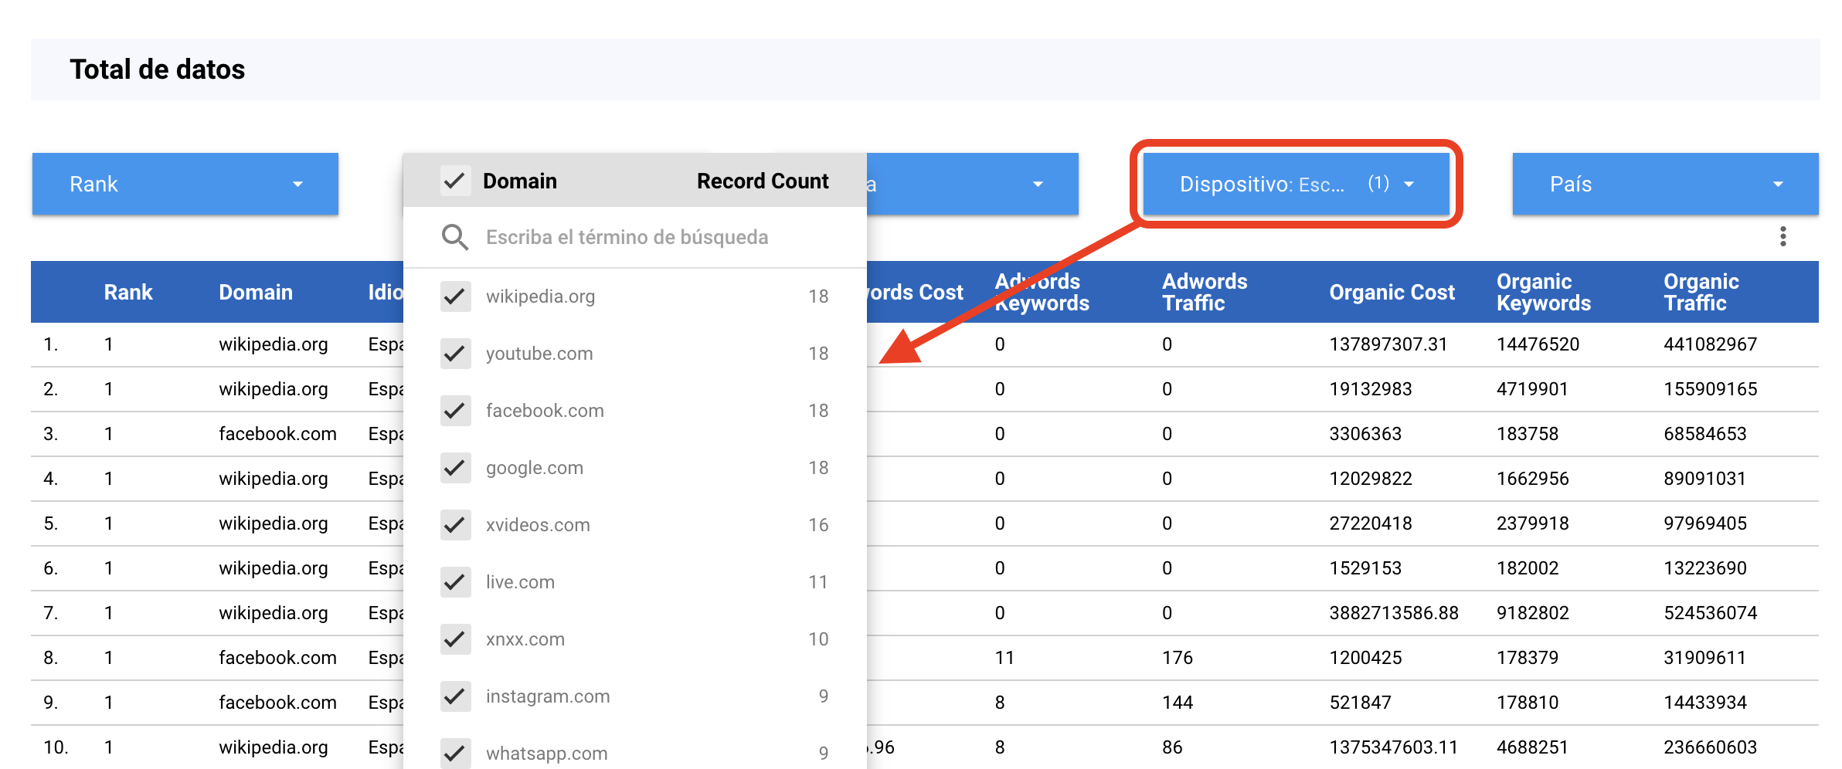Image resolution: width=1842 pixels, height=769 pixels.
Task: Sort by the Organic Traffic column header
Action: pyautogui.click(x=1701, y=292)
